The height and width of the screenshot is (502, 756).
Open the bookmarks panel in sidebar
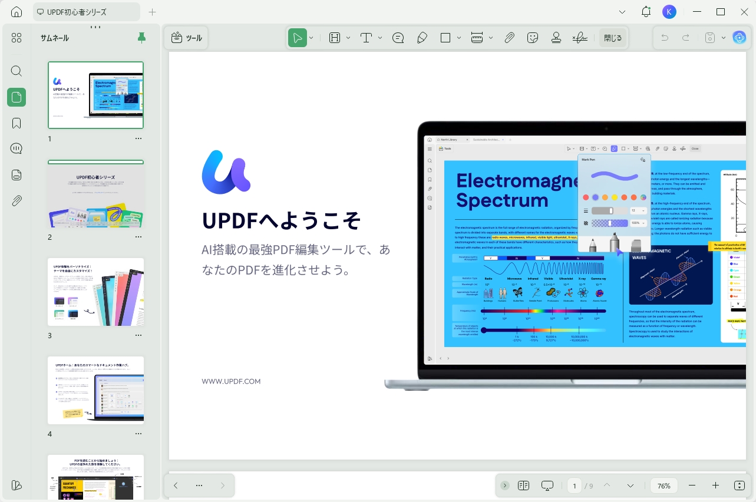[x=16, y=123]
